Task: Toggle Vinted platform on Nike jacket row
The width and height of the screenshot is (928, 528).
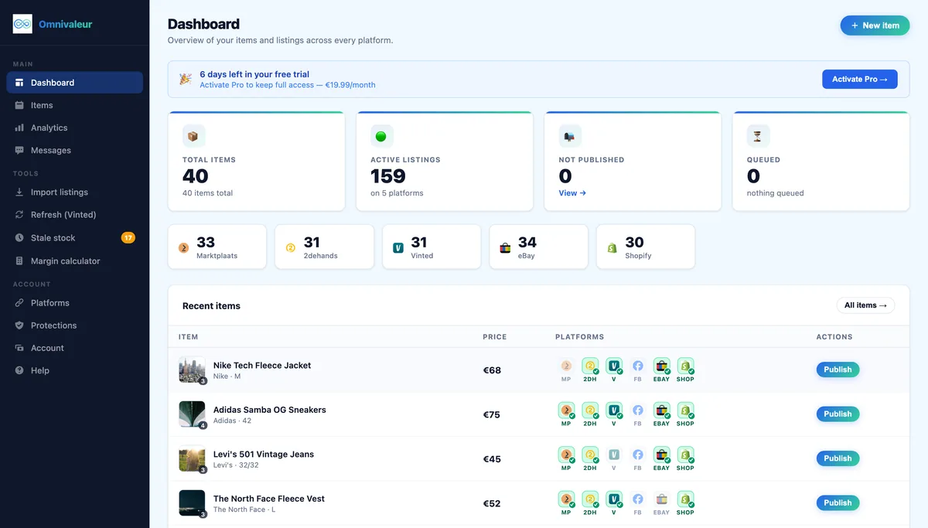Action: pyautogui.click(x=614, y=370)
